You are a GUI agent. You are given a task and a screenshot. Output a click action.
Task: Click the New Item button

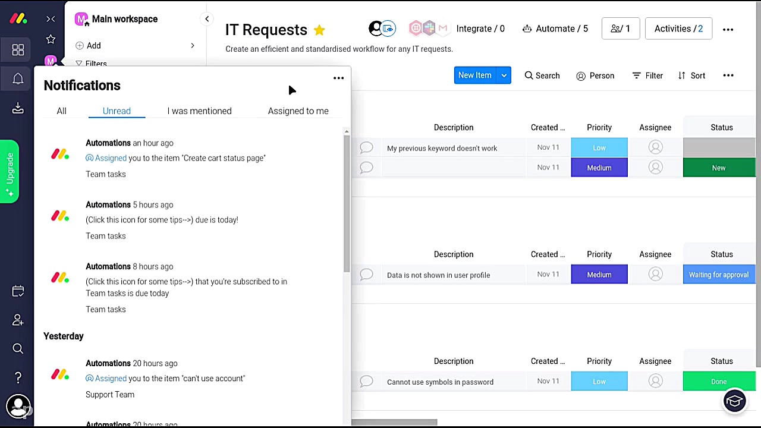[474, 75]
